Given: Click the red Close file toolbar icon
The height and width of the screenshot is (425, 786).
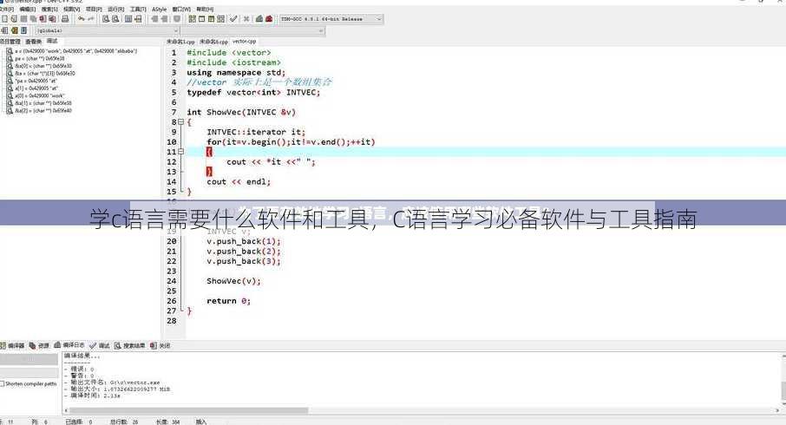Looking at the screenshot, I should 43,18.
